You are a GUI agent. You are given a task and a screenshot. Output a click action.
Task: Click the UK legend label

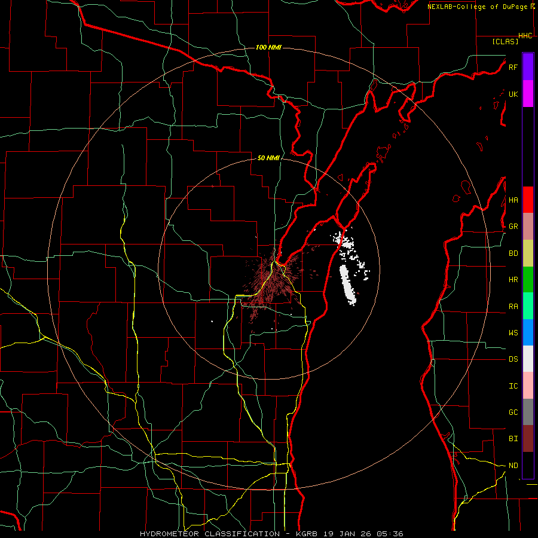pyautogui.click(x=513, y=94)
